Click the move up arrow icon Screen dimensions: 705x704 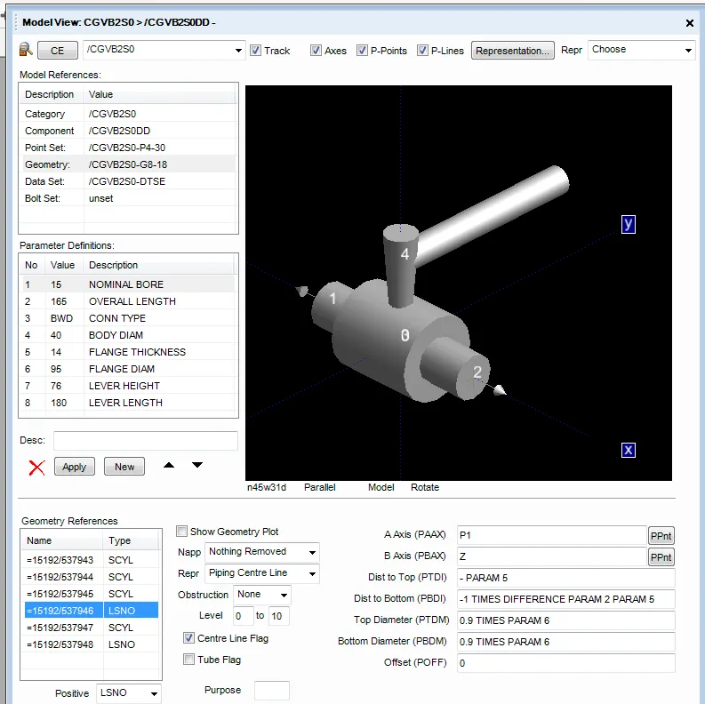[169, 466]
